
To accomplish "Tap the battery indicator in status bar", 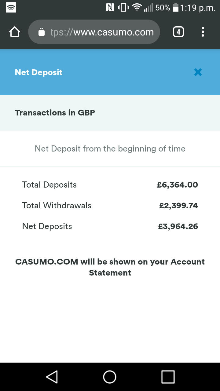I will click(x=176, y=8).
